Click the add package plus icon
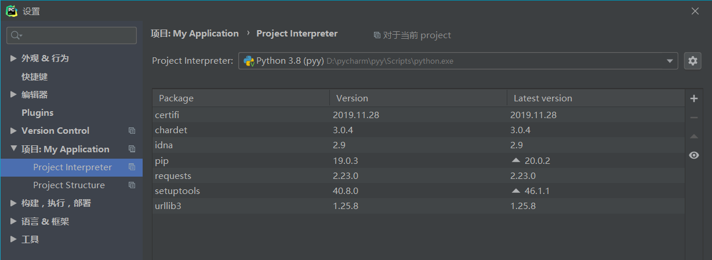 [693, 98]
